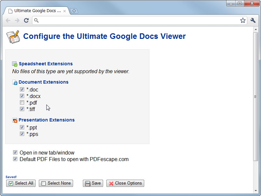This screenshot has height=196, width=261.
Task: Click inside the address bar
Action: [130, 20]
